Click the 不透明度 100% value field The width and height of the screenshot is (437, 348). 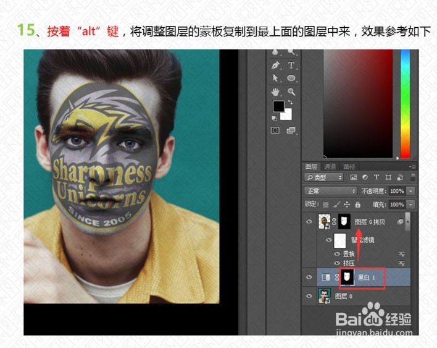[x=397, y=191]
